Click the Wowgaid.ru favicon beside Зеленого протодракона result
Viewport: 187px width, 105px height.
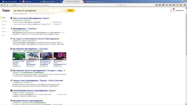point(11,70)
